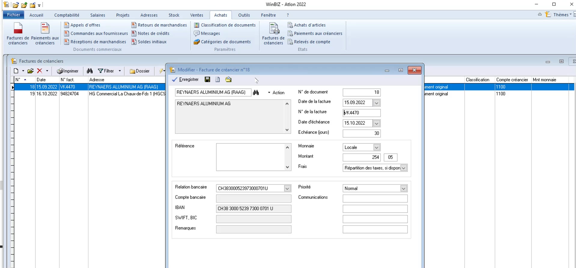The width and height of the screenshot is (576, 268).
Task: Click the document notes icon next to save
Action: tap(217, 80)
